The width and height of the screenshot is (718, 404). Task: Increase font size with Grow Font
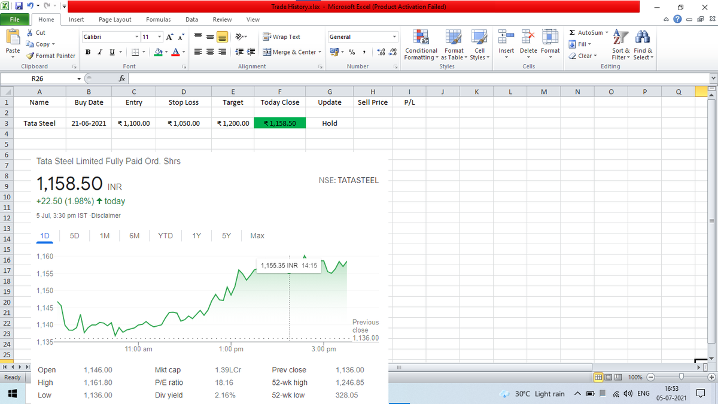pyautogui.click(x=169, y=37)
